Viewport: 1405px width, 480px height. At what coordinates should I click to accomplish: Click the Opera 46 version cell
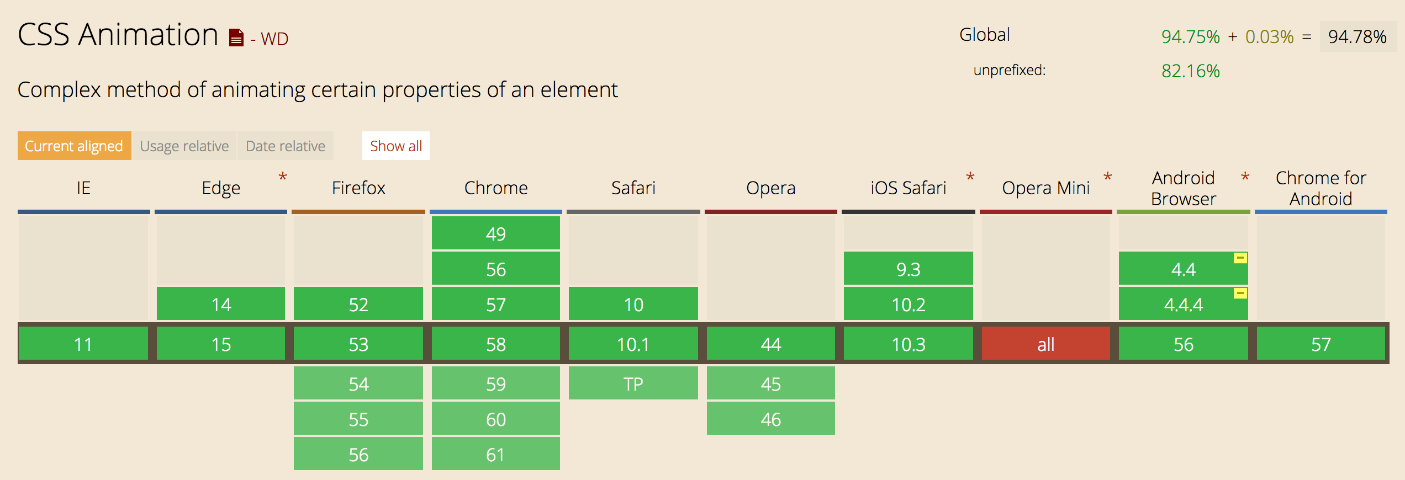(770, 419)
